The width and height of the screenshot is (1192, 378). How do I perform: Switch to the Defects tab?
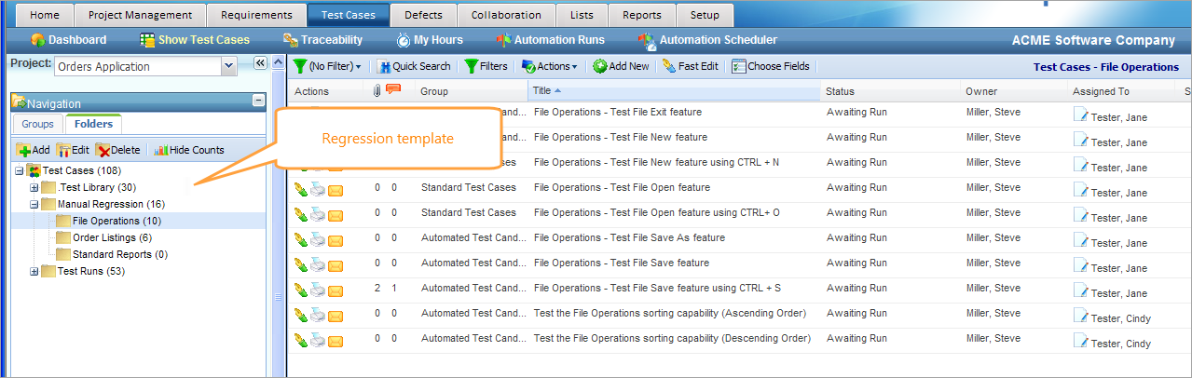click(423, 15)
